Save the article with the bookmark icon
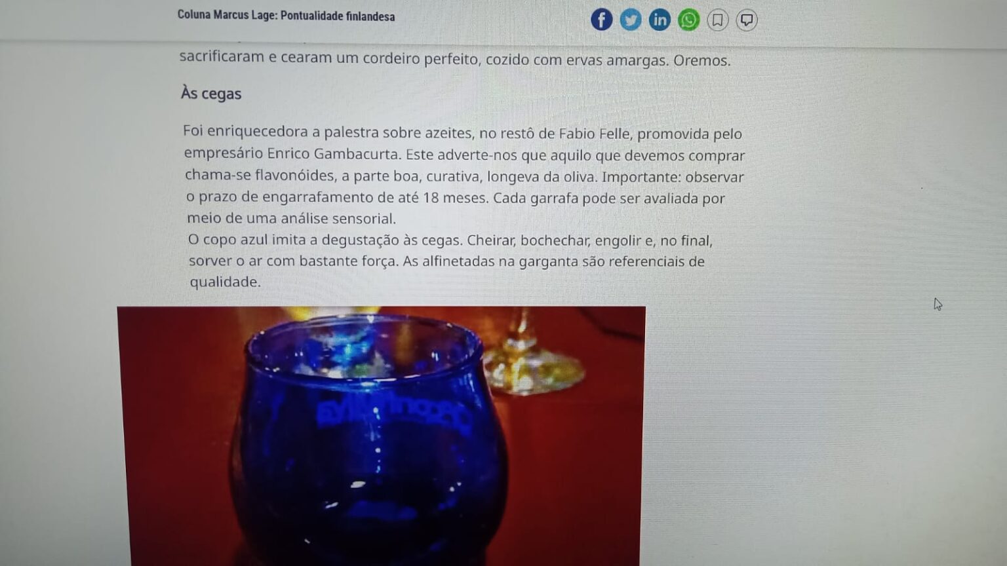 click(718, 20)
